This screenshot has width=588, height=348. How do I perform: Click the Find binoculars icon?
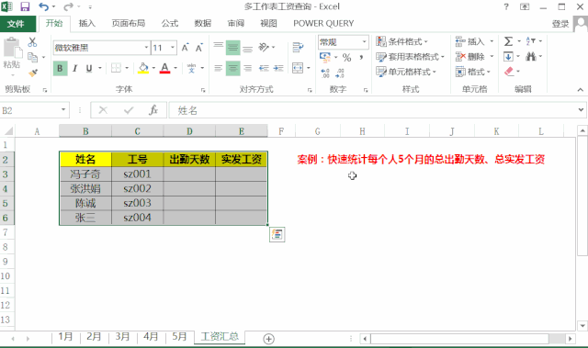click(531, 57)
